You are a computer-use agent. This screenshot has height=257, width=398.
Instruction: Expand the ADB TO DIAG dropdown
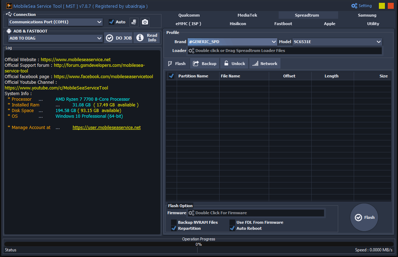pyautogui.click(x=55, y=38)
